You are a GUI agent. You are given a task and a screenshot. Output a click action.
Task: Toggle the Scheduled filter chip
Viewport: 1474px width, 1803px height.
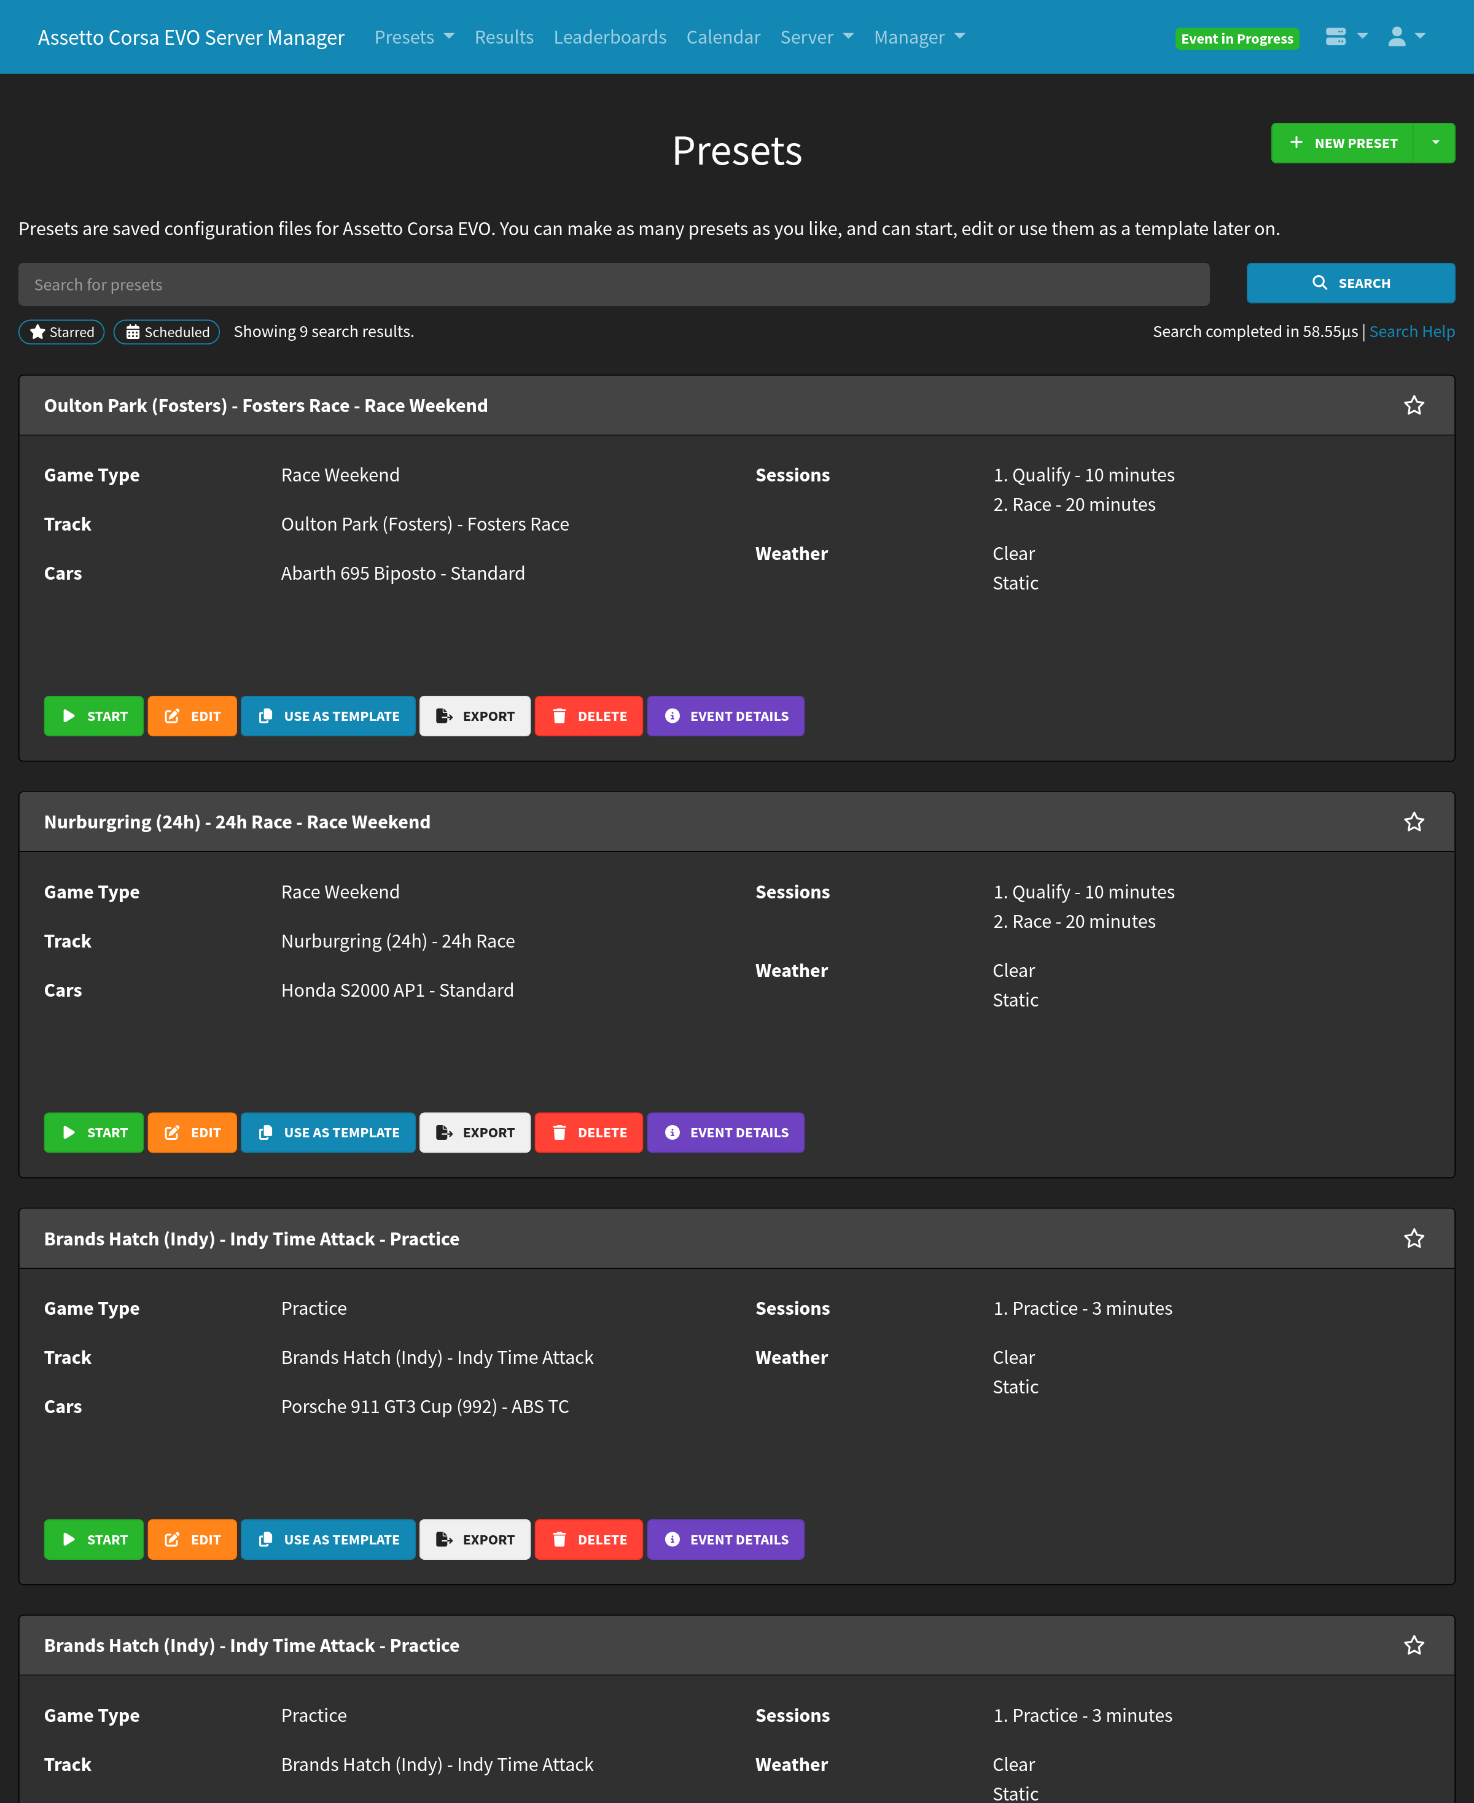[167, 332]
